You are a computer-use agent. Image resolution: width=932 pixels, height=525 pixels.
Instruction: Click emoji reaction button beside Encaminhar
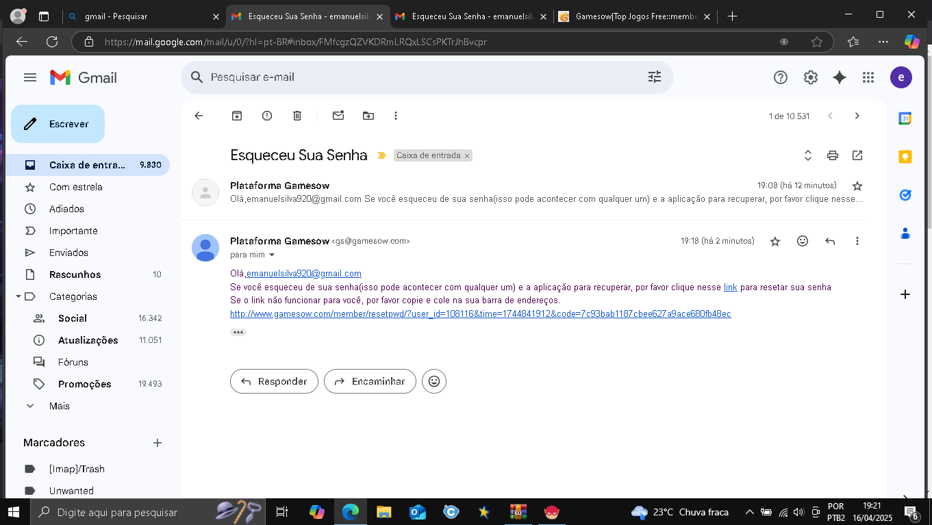click(434, 381)
